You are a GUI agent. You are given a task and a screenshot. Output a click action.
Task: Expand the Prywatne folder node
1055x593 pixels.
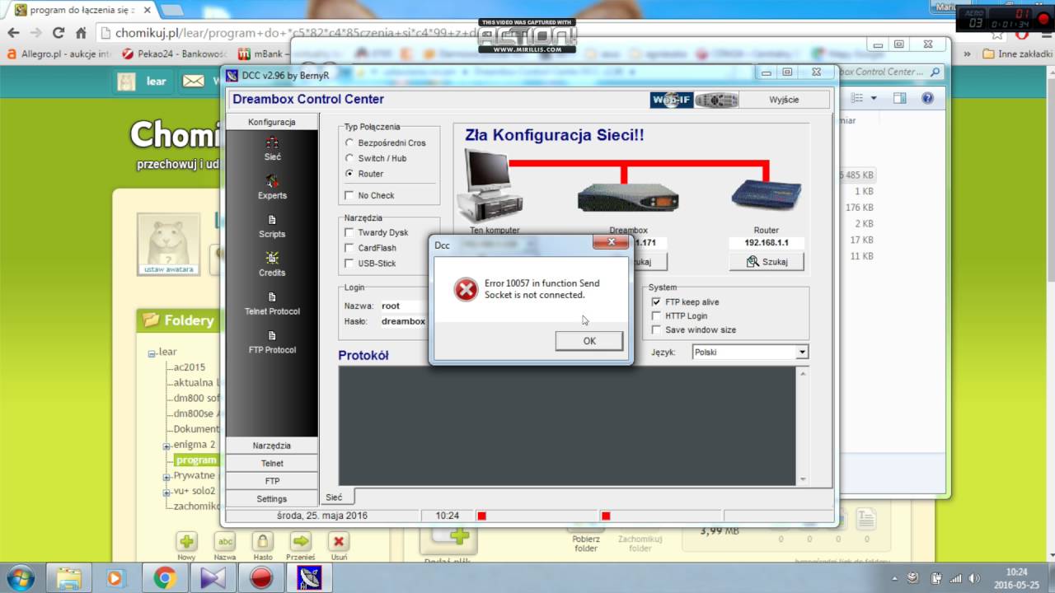point(166,476)
